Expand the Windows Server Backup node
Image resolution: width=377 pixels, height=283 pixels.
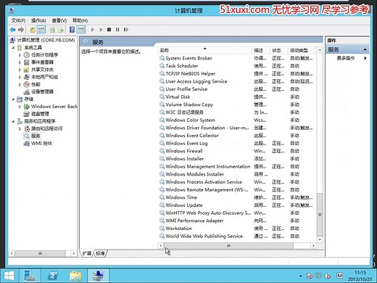point(20,107)
